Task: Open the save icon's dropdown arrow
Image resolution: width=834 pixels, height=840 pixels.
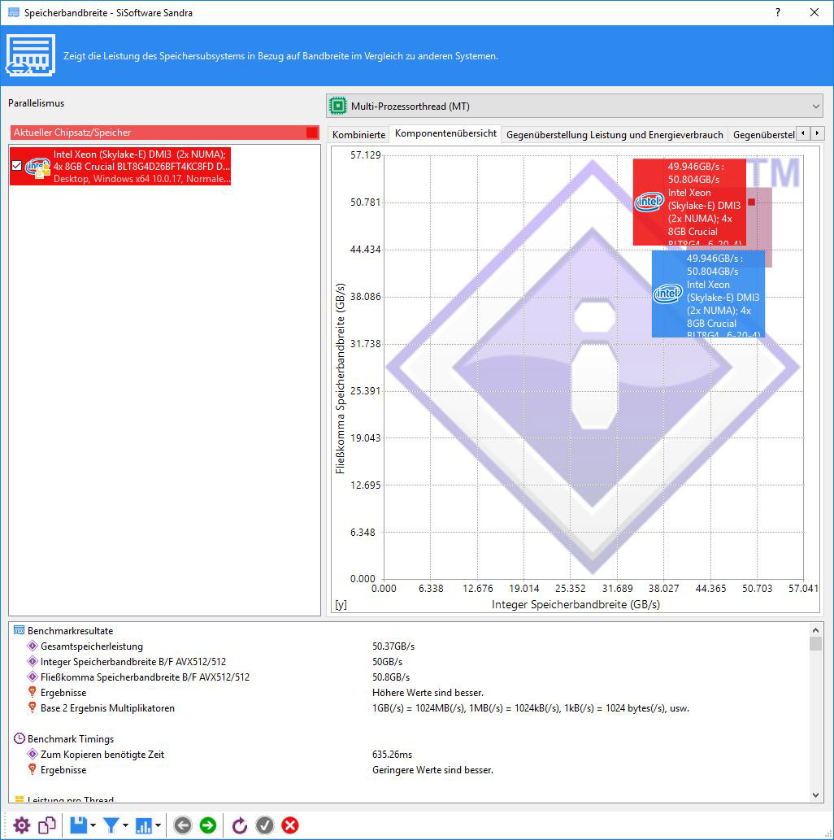Action: (x=93, y=825)
